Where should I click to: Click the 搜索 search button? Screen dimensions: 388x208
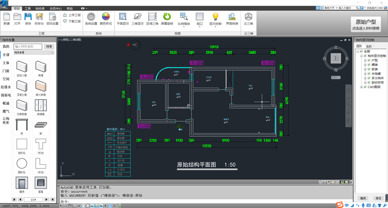click(x=49, y=47)
